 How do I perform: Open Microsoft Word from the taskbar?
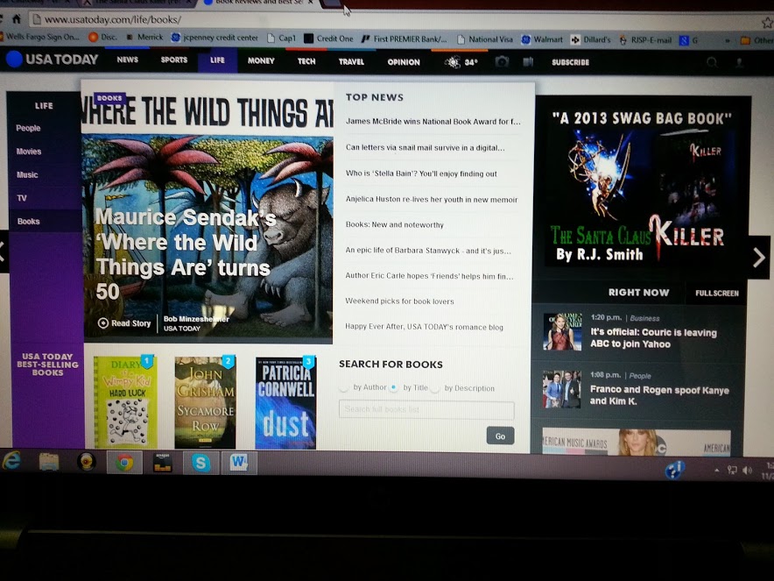239,463
